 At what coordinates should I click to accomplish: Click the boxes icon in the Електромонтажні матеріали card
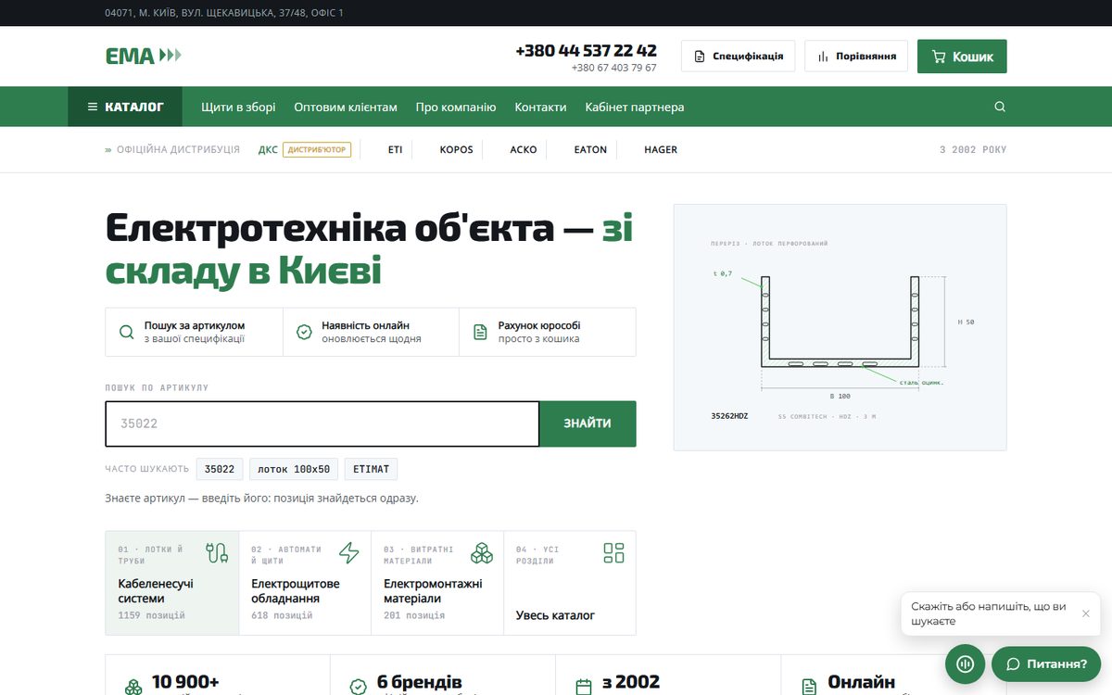pos(482,553)
